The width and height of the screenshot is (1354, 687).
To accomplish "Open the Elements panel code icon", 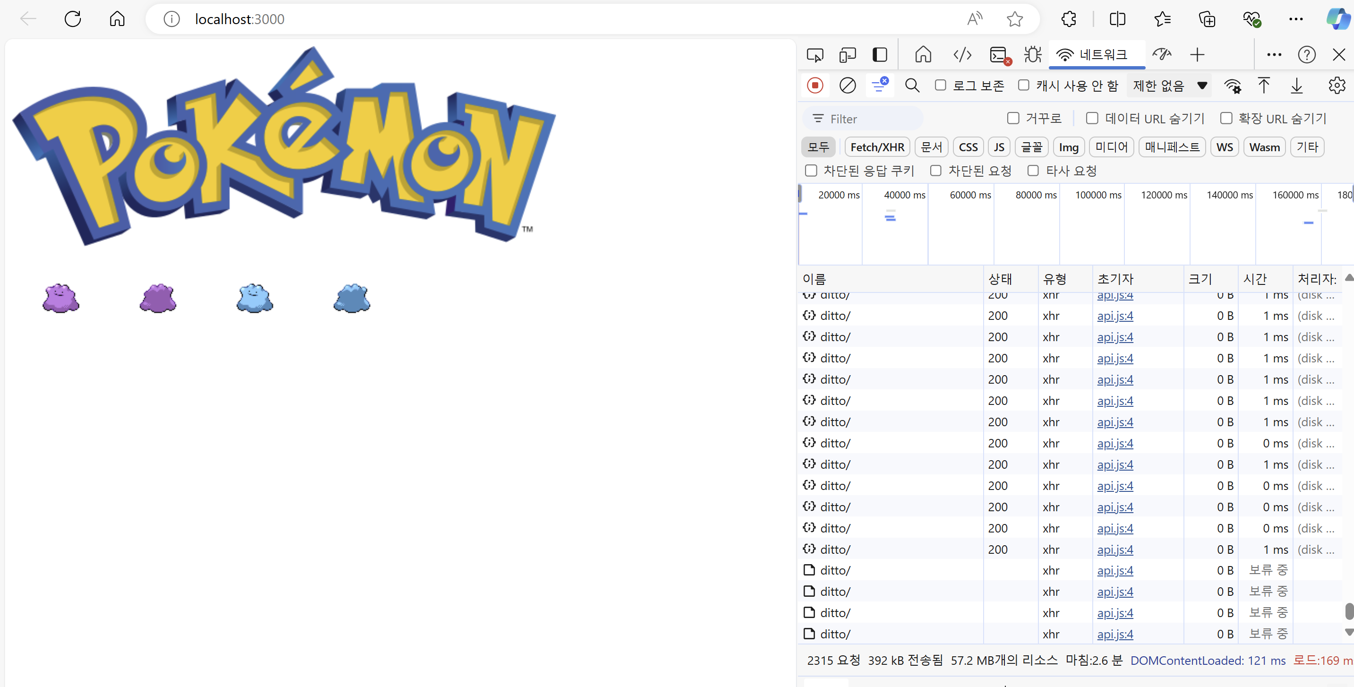I will pyautogui.click(x=962, y=55).
